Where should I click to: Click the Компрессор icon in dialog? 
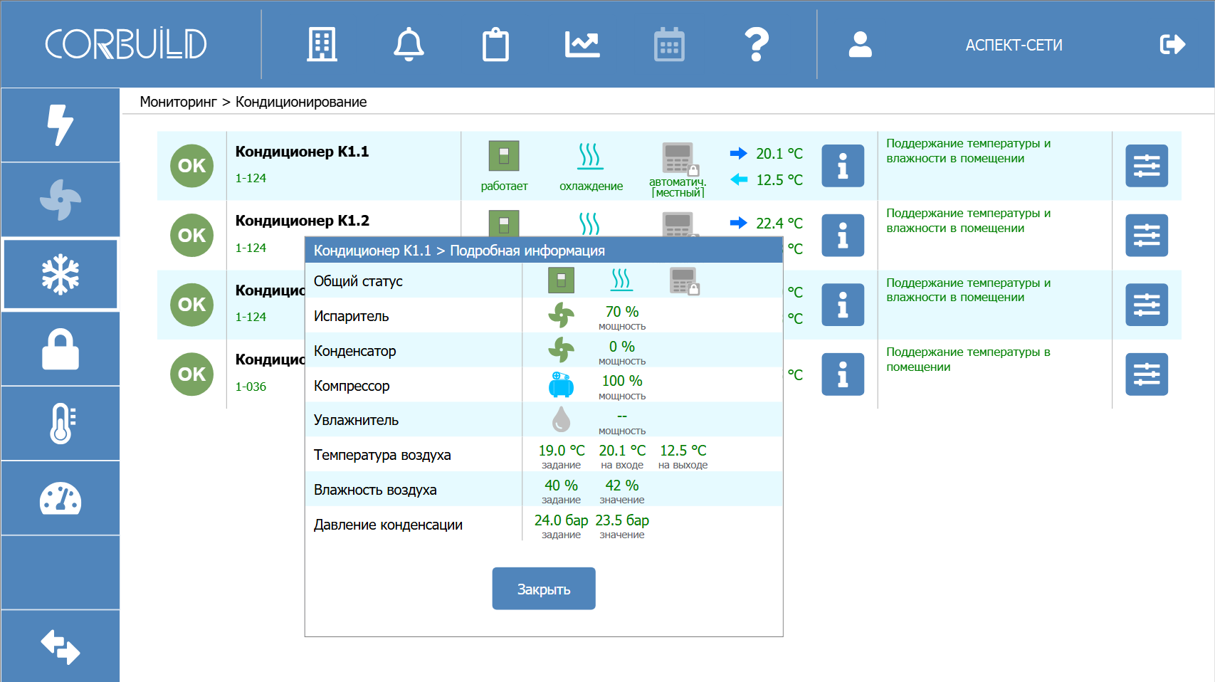coord(561,385)
